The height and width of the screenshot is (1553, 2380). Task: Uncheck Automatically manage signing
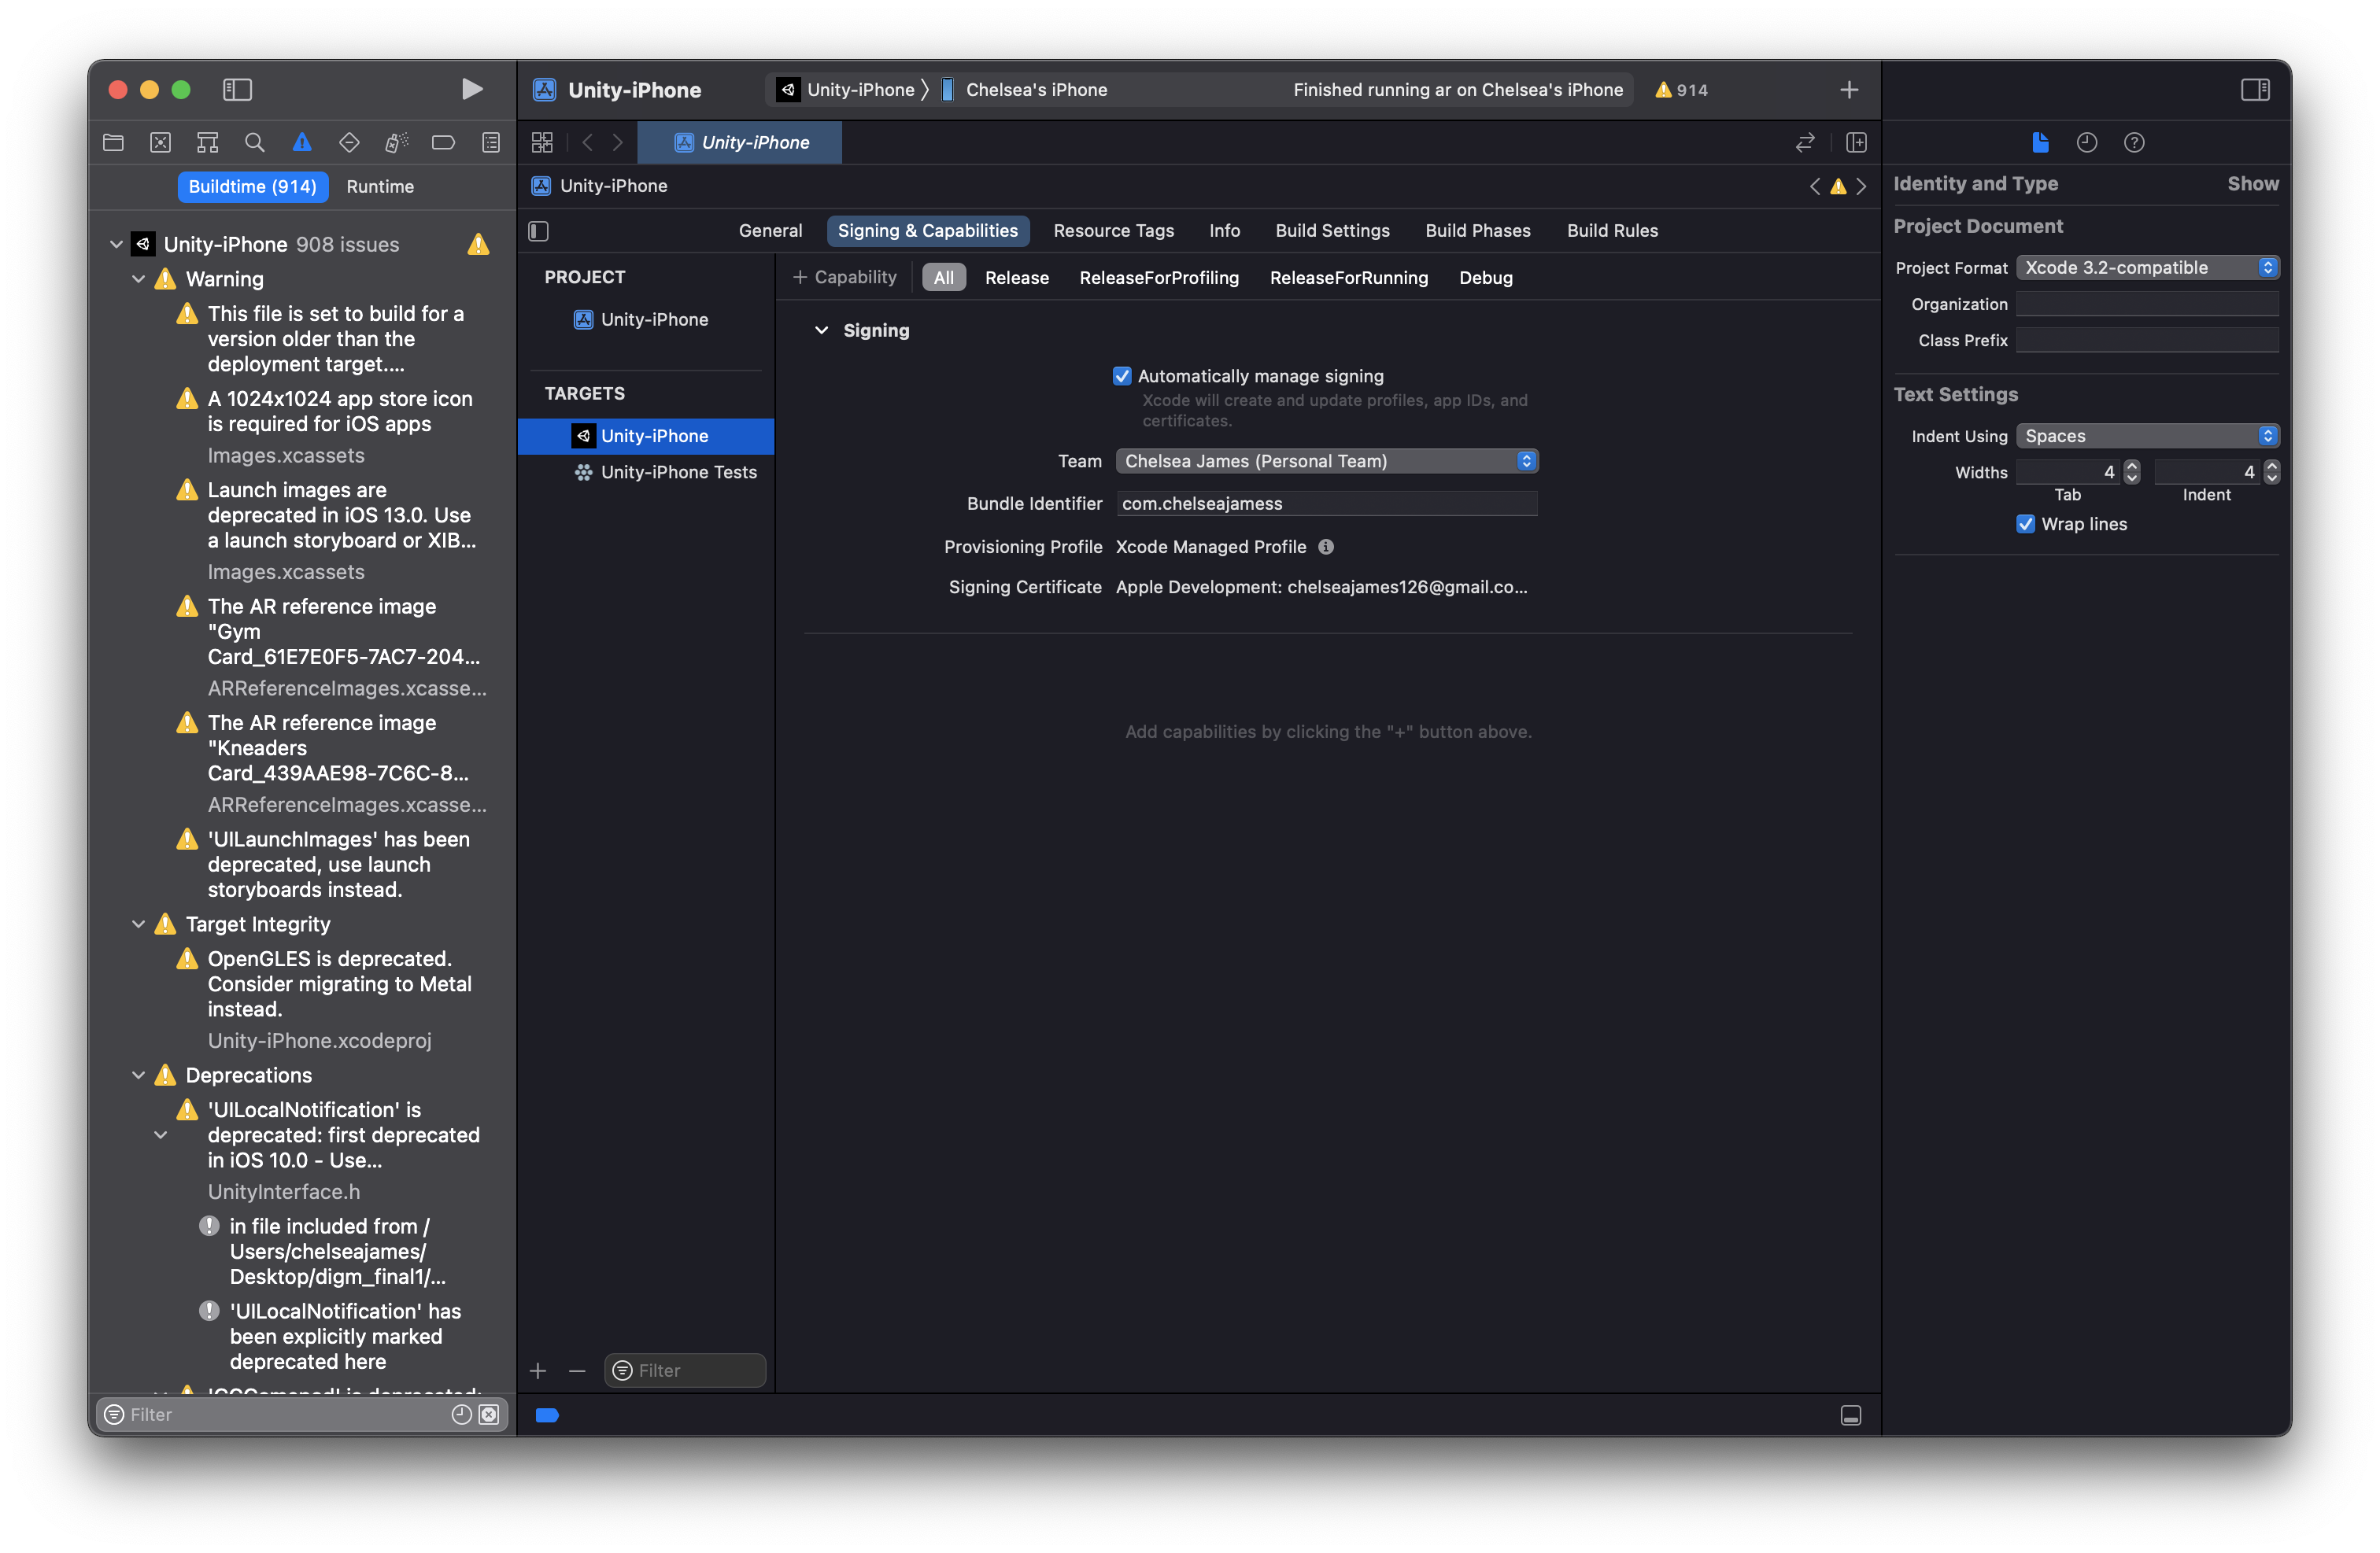[x=1122, y=376]
